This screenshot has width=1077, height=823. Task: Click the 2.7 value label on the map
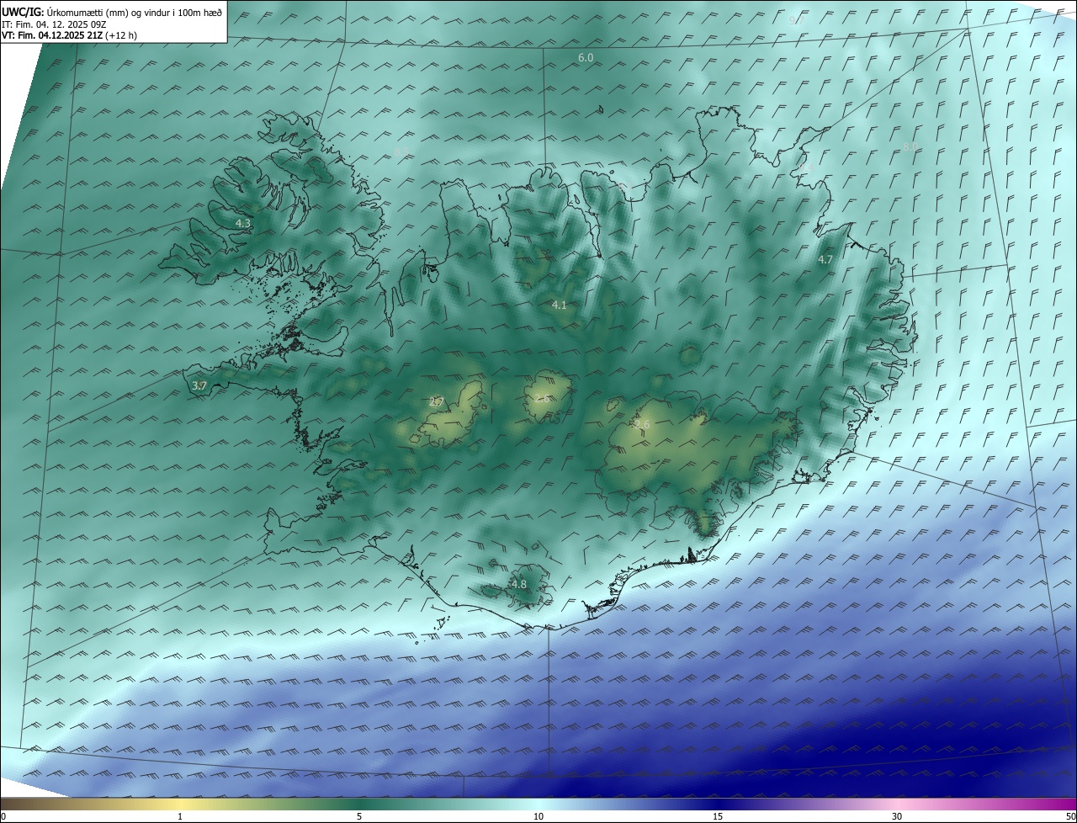[436, 401]
